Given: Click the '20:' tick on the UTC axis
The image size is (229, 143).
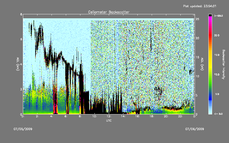Looking at the screenshot, I should (166, 116).
